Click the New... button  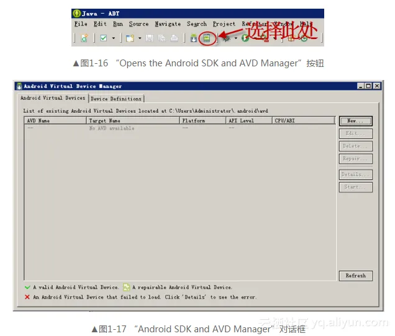coord(355,121)
